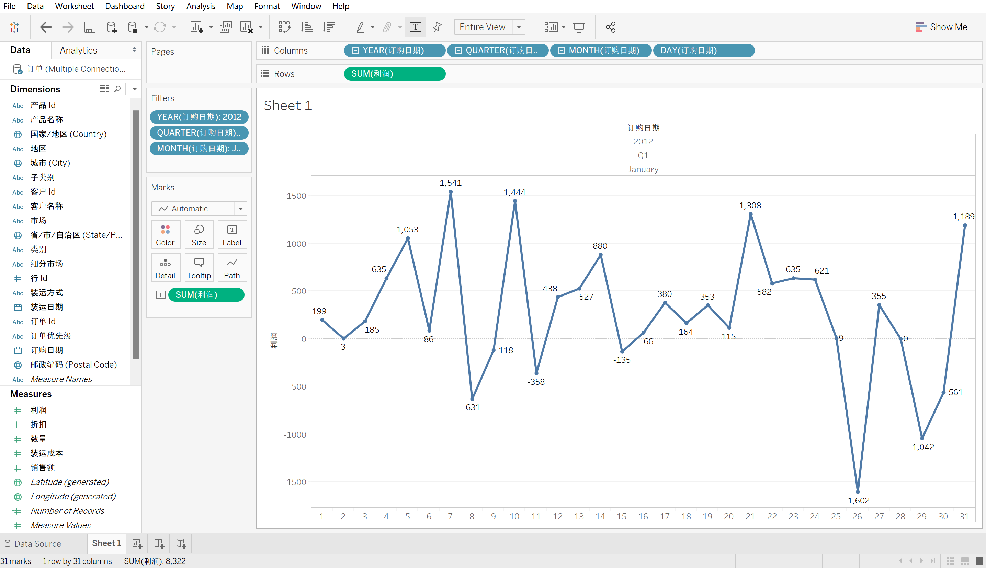Switch to the Analytics tab
This screenshot has width=986, height=568.
pyautogui.click(x=78, y=50)
